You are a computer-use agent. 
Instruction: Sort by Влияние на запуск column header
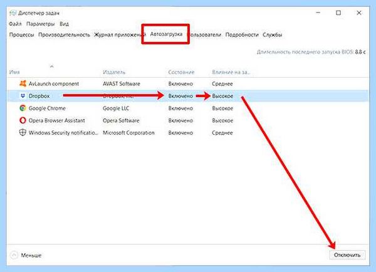tap(231, 72)
